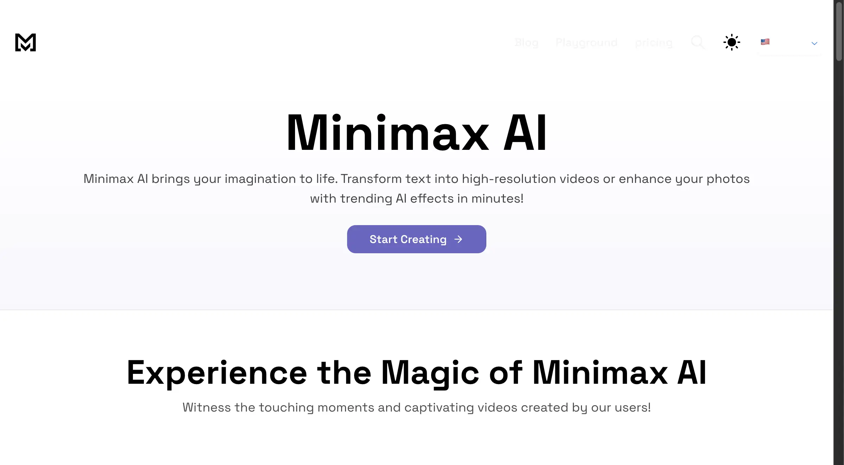
Task: Click the Start Creating button
Action: coord(417,239)
